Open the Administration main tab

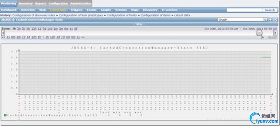81,4
